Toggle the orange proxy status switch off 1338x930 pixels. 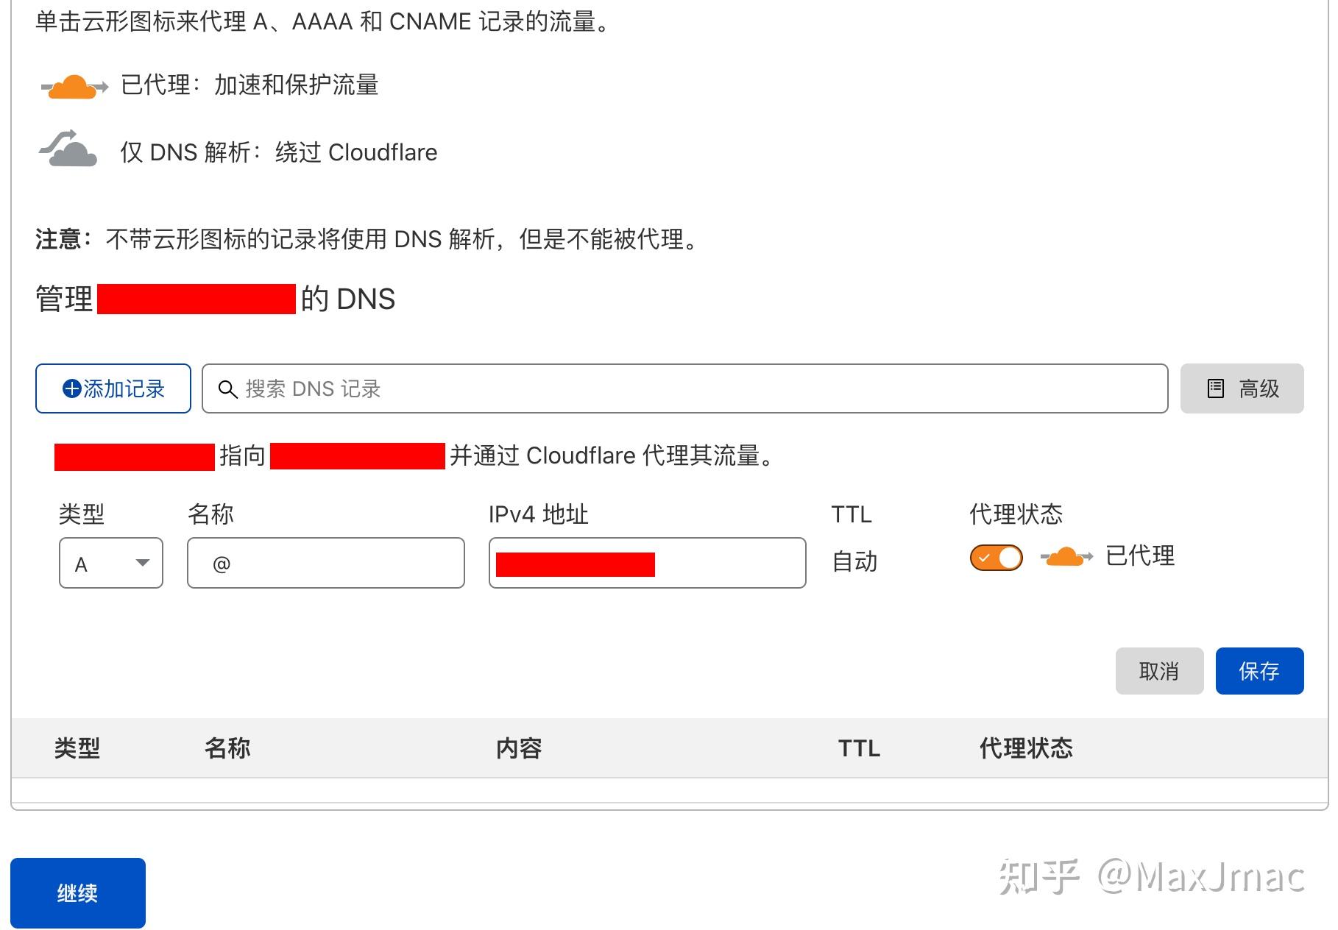click(x=997, y=558)
